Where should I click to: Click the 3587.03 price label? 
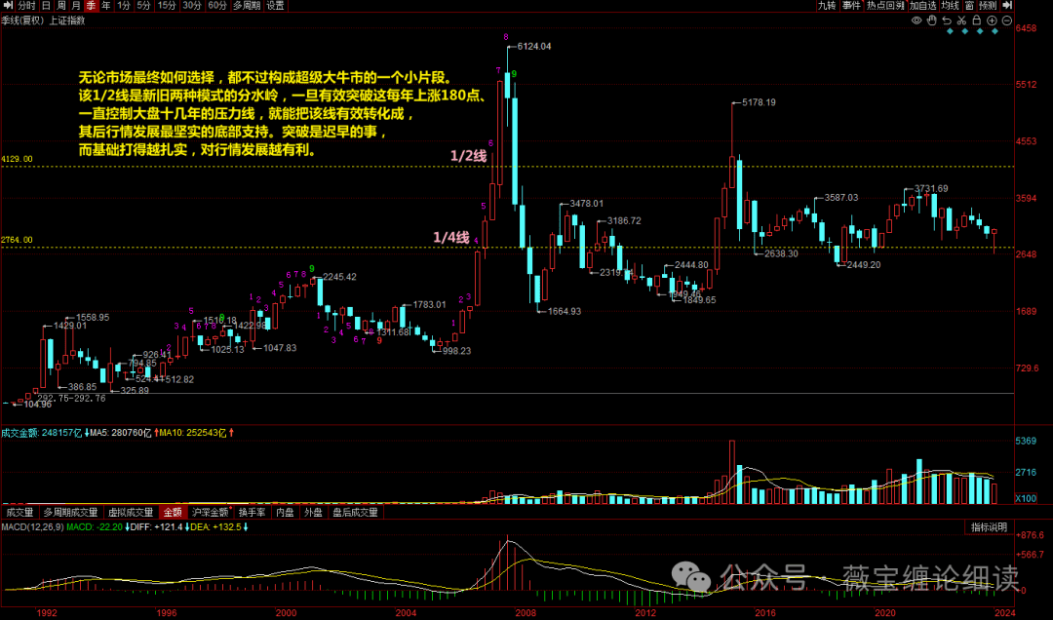pos(840,198)
